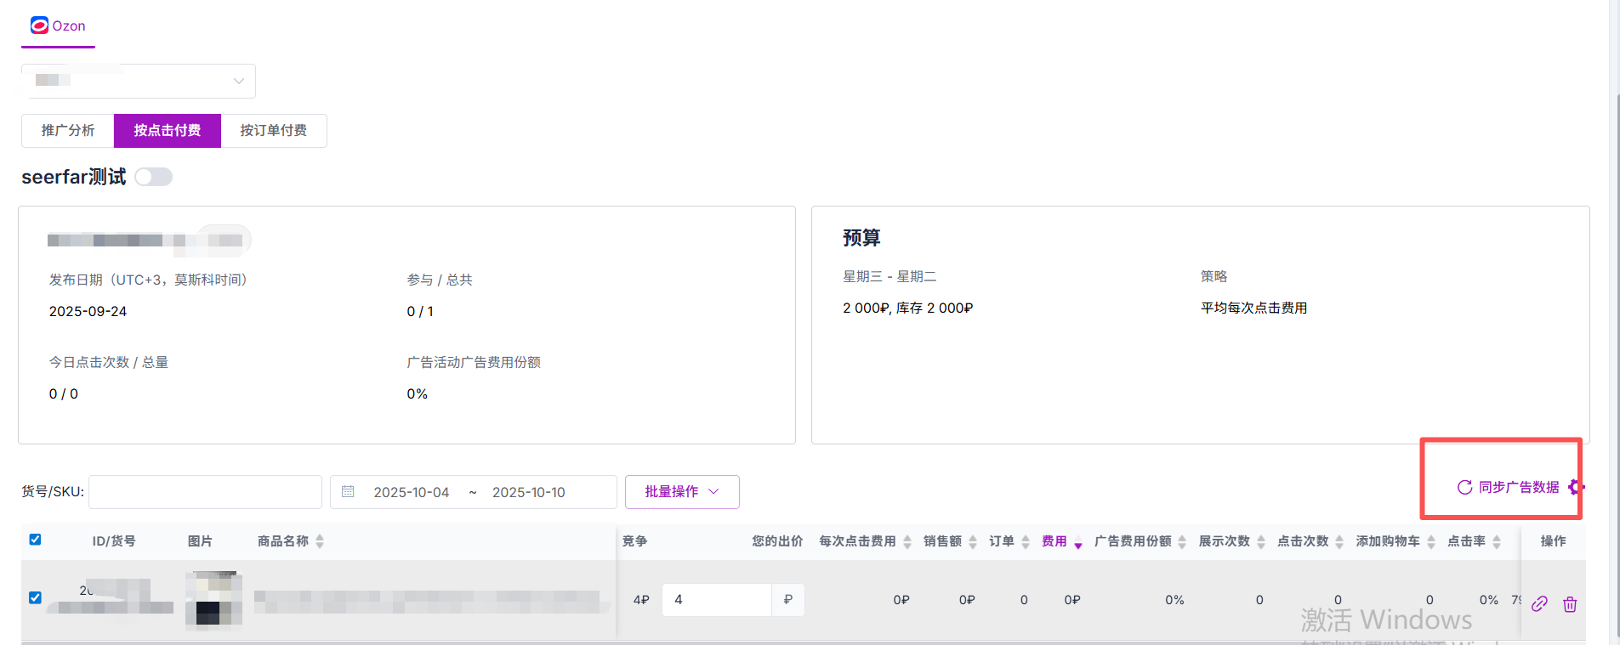
Task: Expand the store selector dropdown under Ozon
Action: pos(139,81)
